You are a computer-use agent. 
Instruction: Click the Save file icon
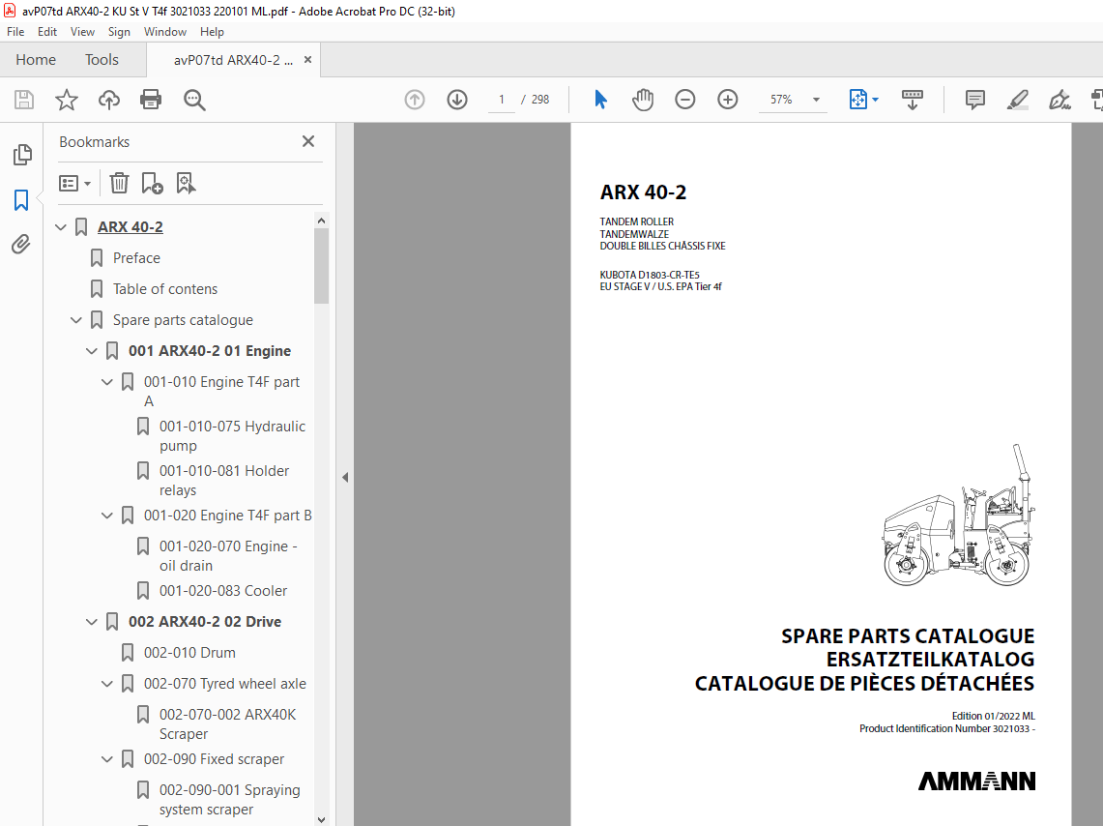(x=24, y=100)
